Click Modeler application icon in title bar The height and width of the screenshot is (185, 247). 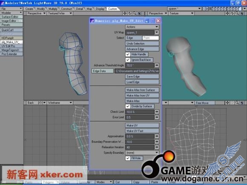(x=2, y=3)
